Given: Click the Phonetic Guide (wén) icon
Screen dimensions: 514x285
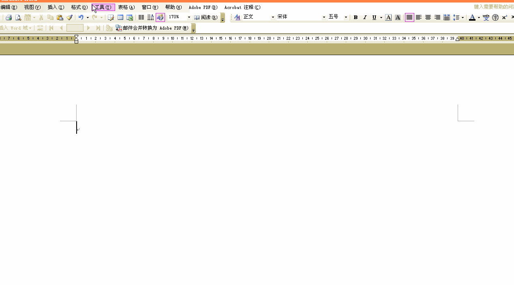Looking at the screenshot, I should (x=486, y=17).
